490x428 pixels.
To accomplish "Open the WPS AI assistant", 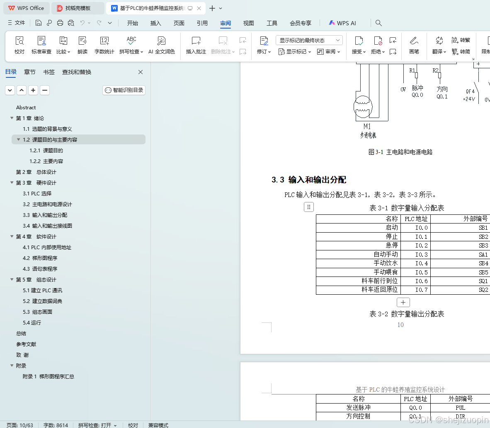I will coord(342,23).
